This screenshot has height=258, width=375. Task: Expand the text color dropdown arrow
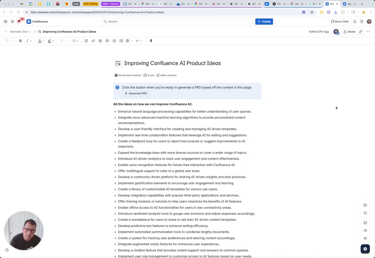(43, 41)
